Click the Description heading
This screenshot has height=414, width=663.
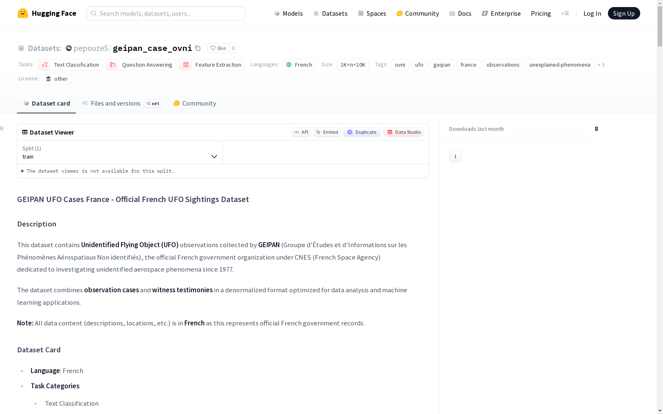coord(37,224)
